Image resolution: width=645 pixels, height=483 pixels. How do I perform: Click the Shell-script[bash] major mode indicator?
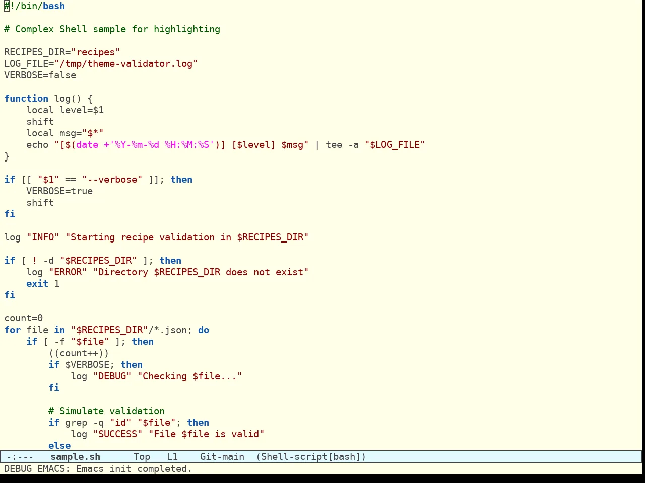tap(311, 457)
